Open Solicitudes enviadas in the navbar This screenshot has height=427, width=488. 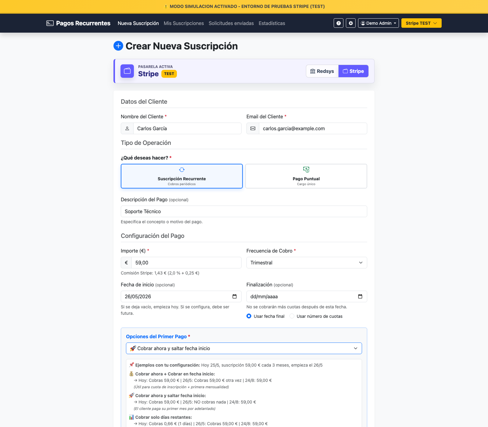[231, 23]
